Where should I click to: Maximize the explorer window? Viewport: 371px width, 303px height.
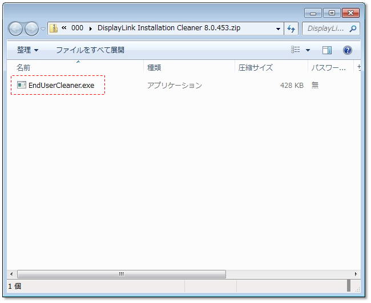click(x=332, y=13)
